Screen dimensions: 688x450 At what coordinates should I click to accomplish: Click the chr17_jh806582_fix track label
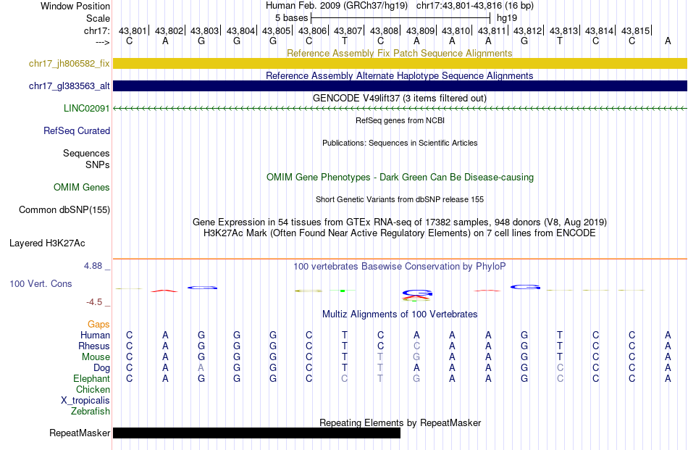click(x=69, y=63)
